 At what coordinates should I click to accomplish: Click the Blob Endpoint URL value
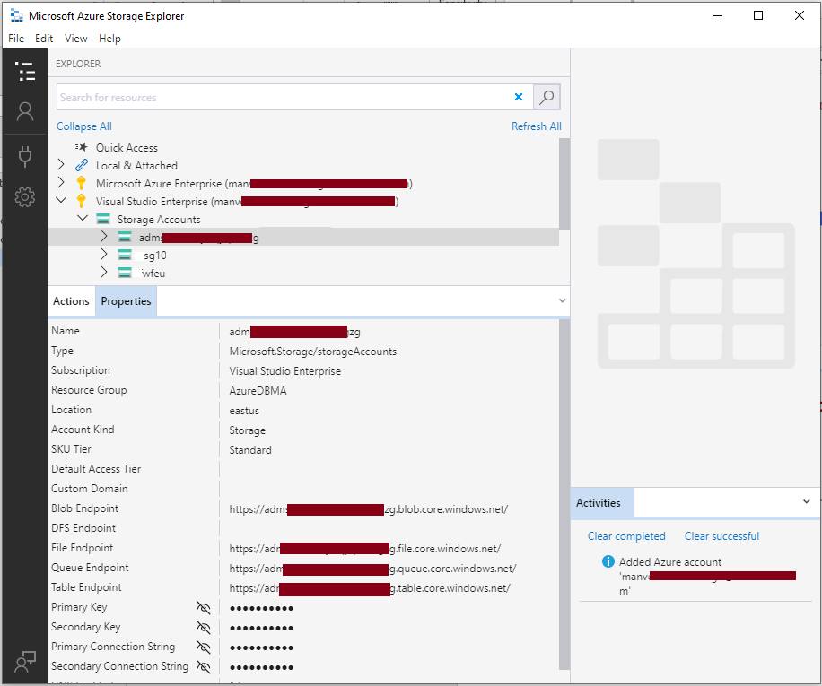[x=369, y=509]
